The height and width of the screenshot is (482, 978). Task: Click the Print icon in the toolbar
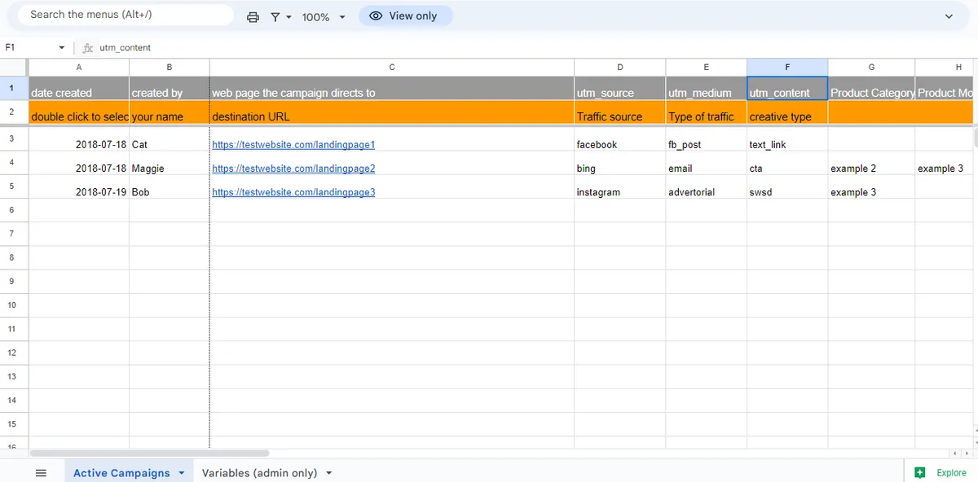click(x=253, y=15)
